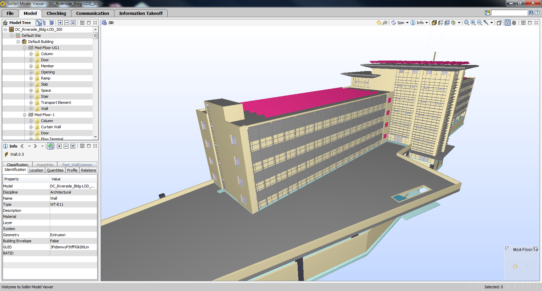Expand the Transport Element folder
This screenshot has height=291, width=542.
click(x=31, y=103)
